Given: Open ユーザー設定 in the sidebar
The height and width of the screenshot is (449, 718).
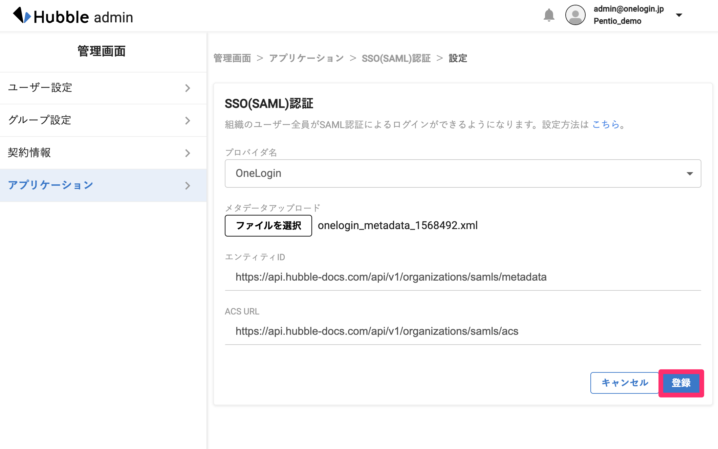Looking at the screenshot, I should click(x=103, y=88).
